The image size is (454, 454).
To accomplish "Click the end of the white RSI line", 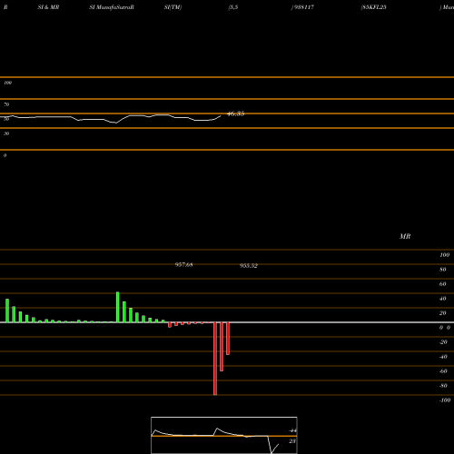I will coord(221,115).
